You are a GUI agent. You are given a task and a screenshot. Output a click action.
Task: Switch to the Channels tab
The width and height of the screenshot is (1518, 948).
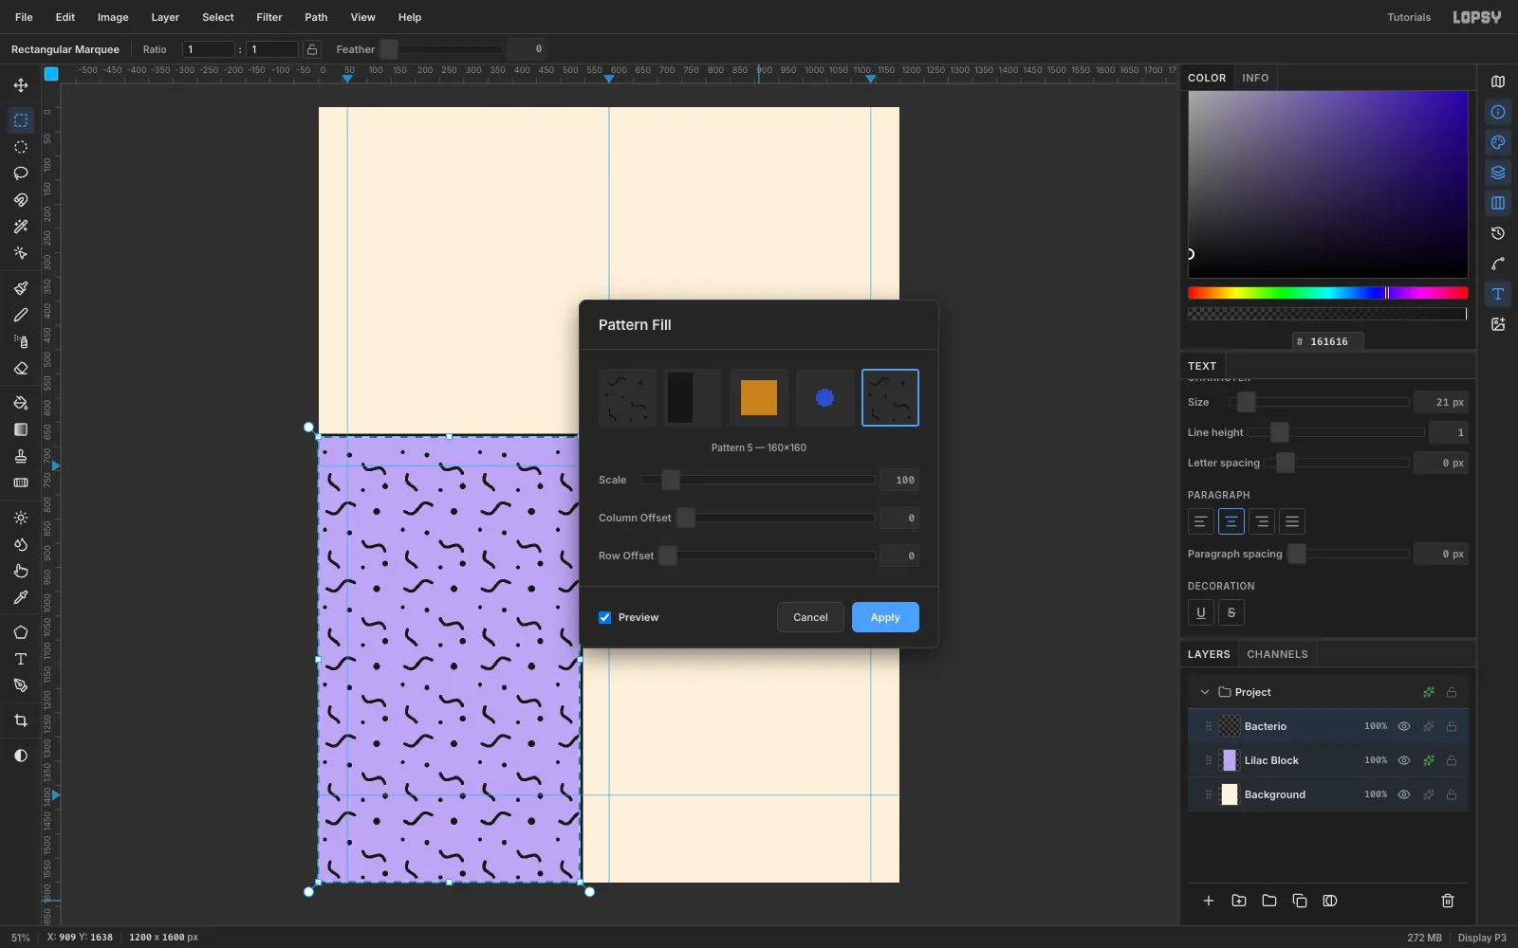[x=1277, y=654]
